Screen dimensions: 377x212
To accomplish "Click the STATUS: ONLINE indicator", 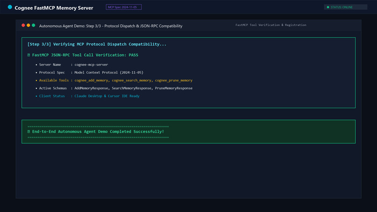I will 346,7.
